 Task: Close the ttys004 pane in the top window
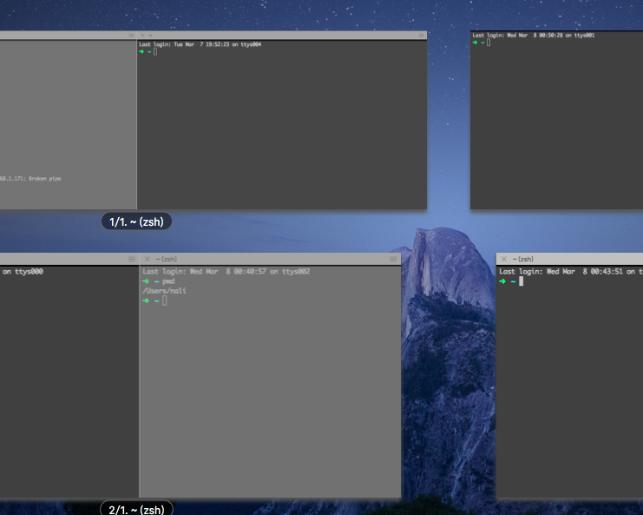click(142, 36)
